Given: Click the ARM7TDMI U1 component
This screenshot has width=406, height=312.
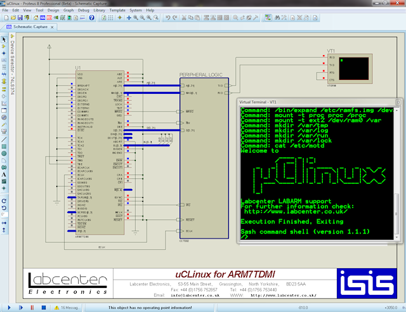Looking at the screenshot, I should [x=100, y=153].
